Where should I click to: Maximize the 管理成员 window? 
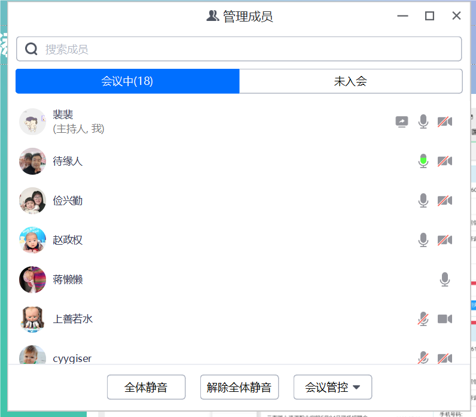(x=429, y=16)
